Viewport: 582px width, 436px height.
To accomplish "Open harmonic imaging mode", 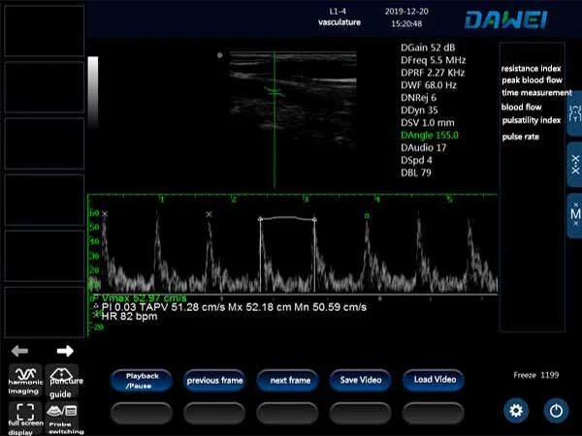I will coord(25,377).
